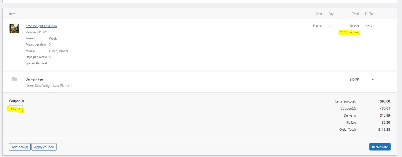This screenshot has width=402, height=157.
Task: Click the Total column header
Action: [x=355, y=14]
